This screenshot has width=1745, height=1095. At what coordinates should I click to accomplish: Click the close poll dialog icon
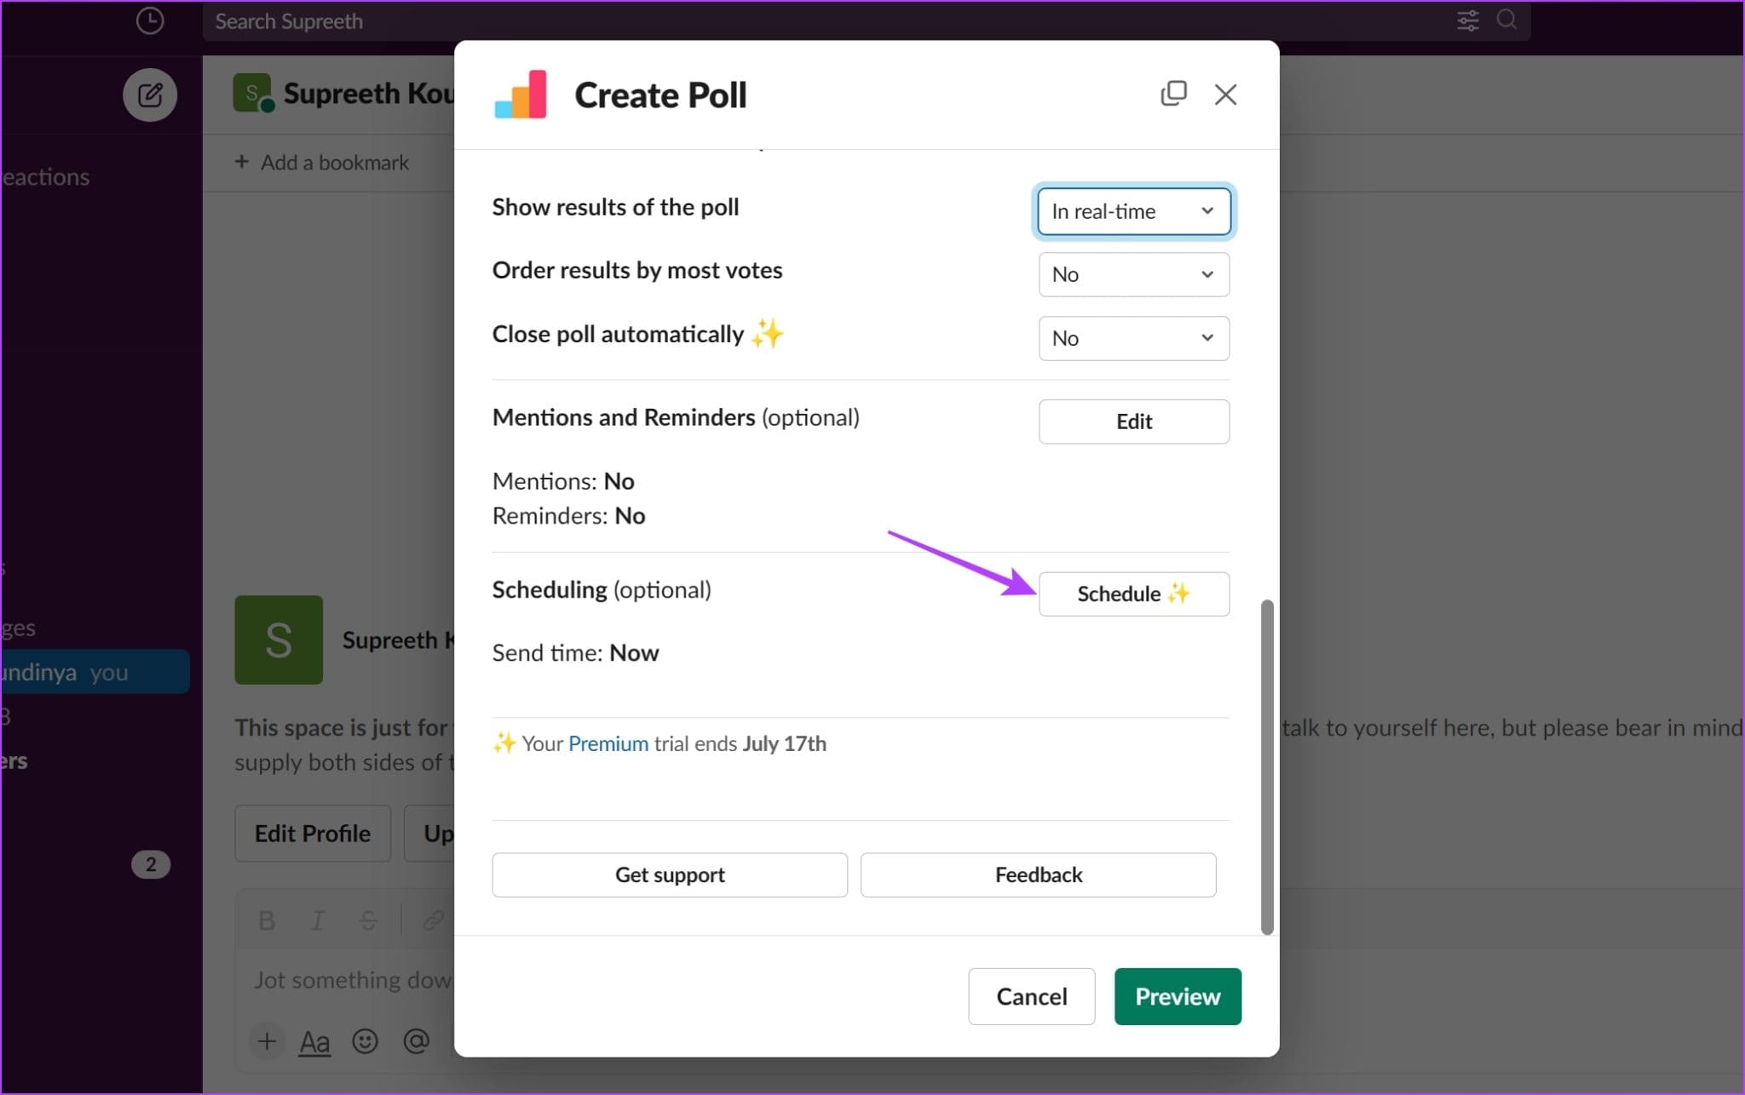click(1225, 95)
